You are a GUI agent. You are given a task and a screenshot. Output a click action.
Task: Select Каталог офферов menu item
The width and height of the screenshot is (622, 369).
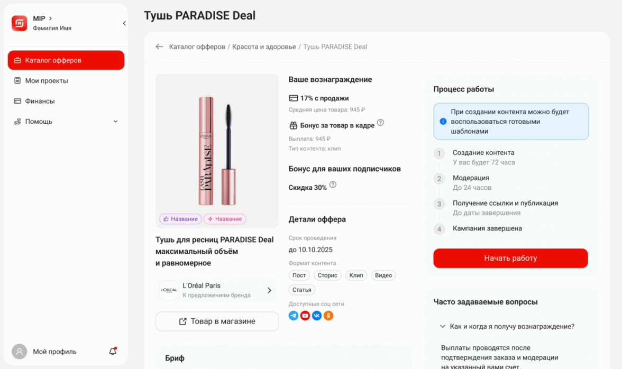[66, 60]
